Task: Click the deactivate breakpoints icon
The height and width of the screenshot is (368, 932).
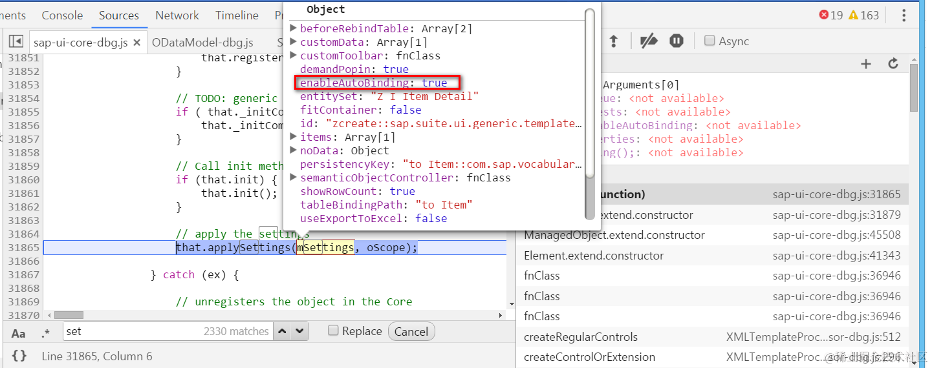Action: (649, 41)
